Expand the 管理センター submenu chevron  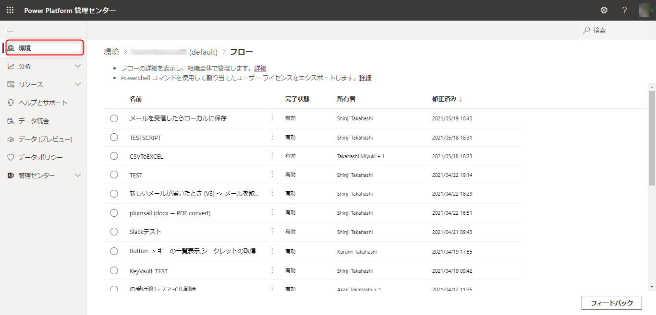(78, 175)
